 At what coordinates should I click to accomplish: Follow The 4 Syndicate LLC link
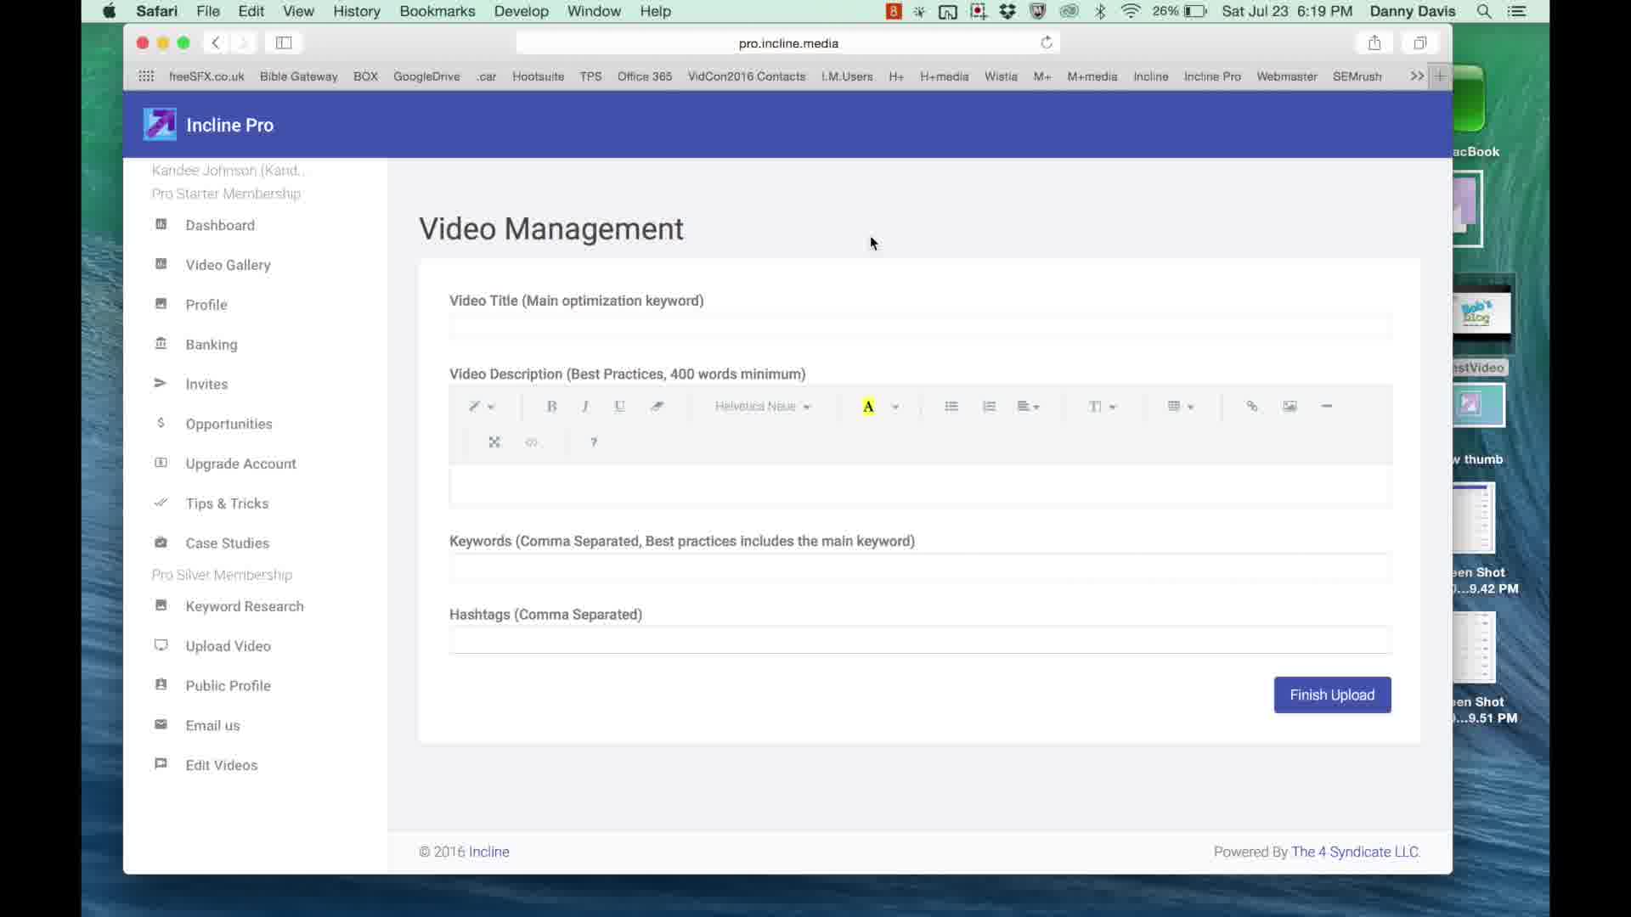click(x=1356, y=852)
